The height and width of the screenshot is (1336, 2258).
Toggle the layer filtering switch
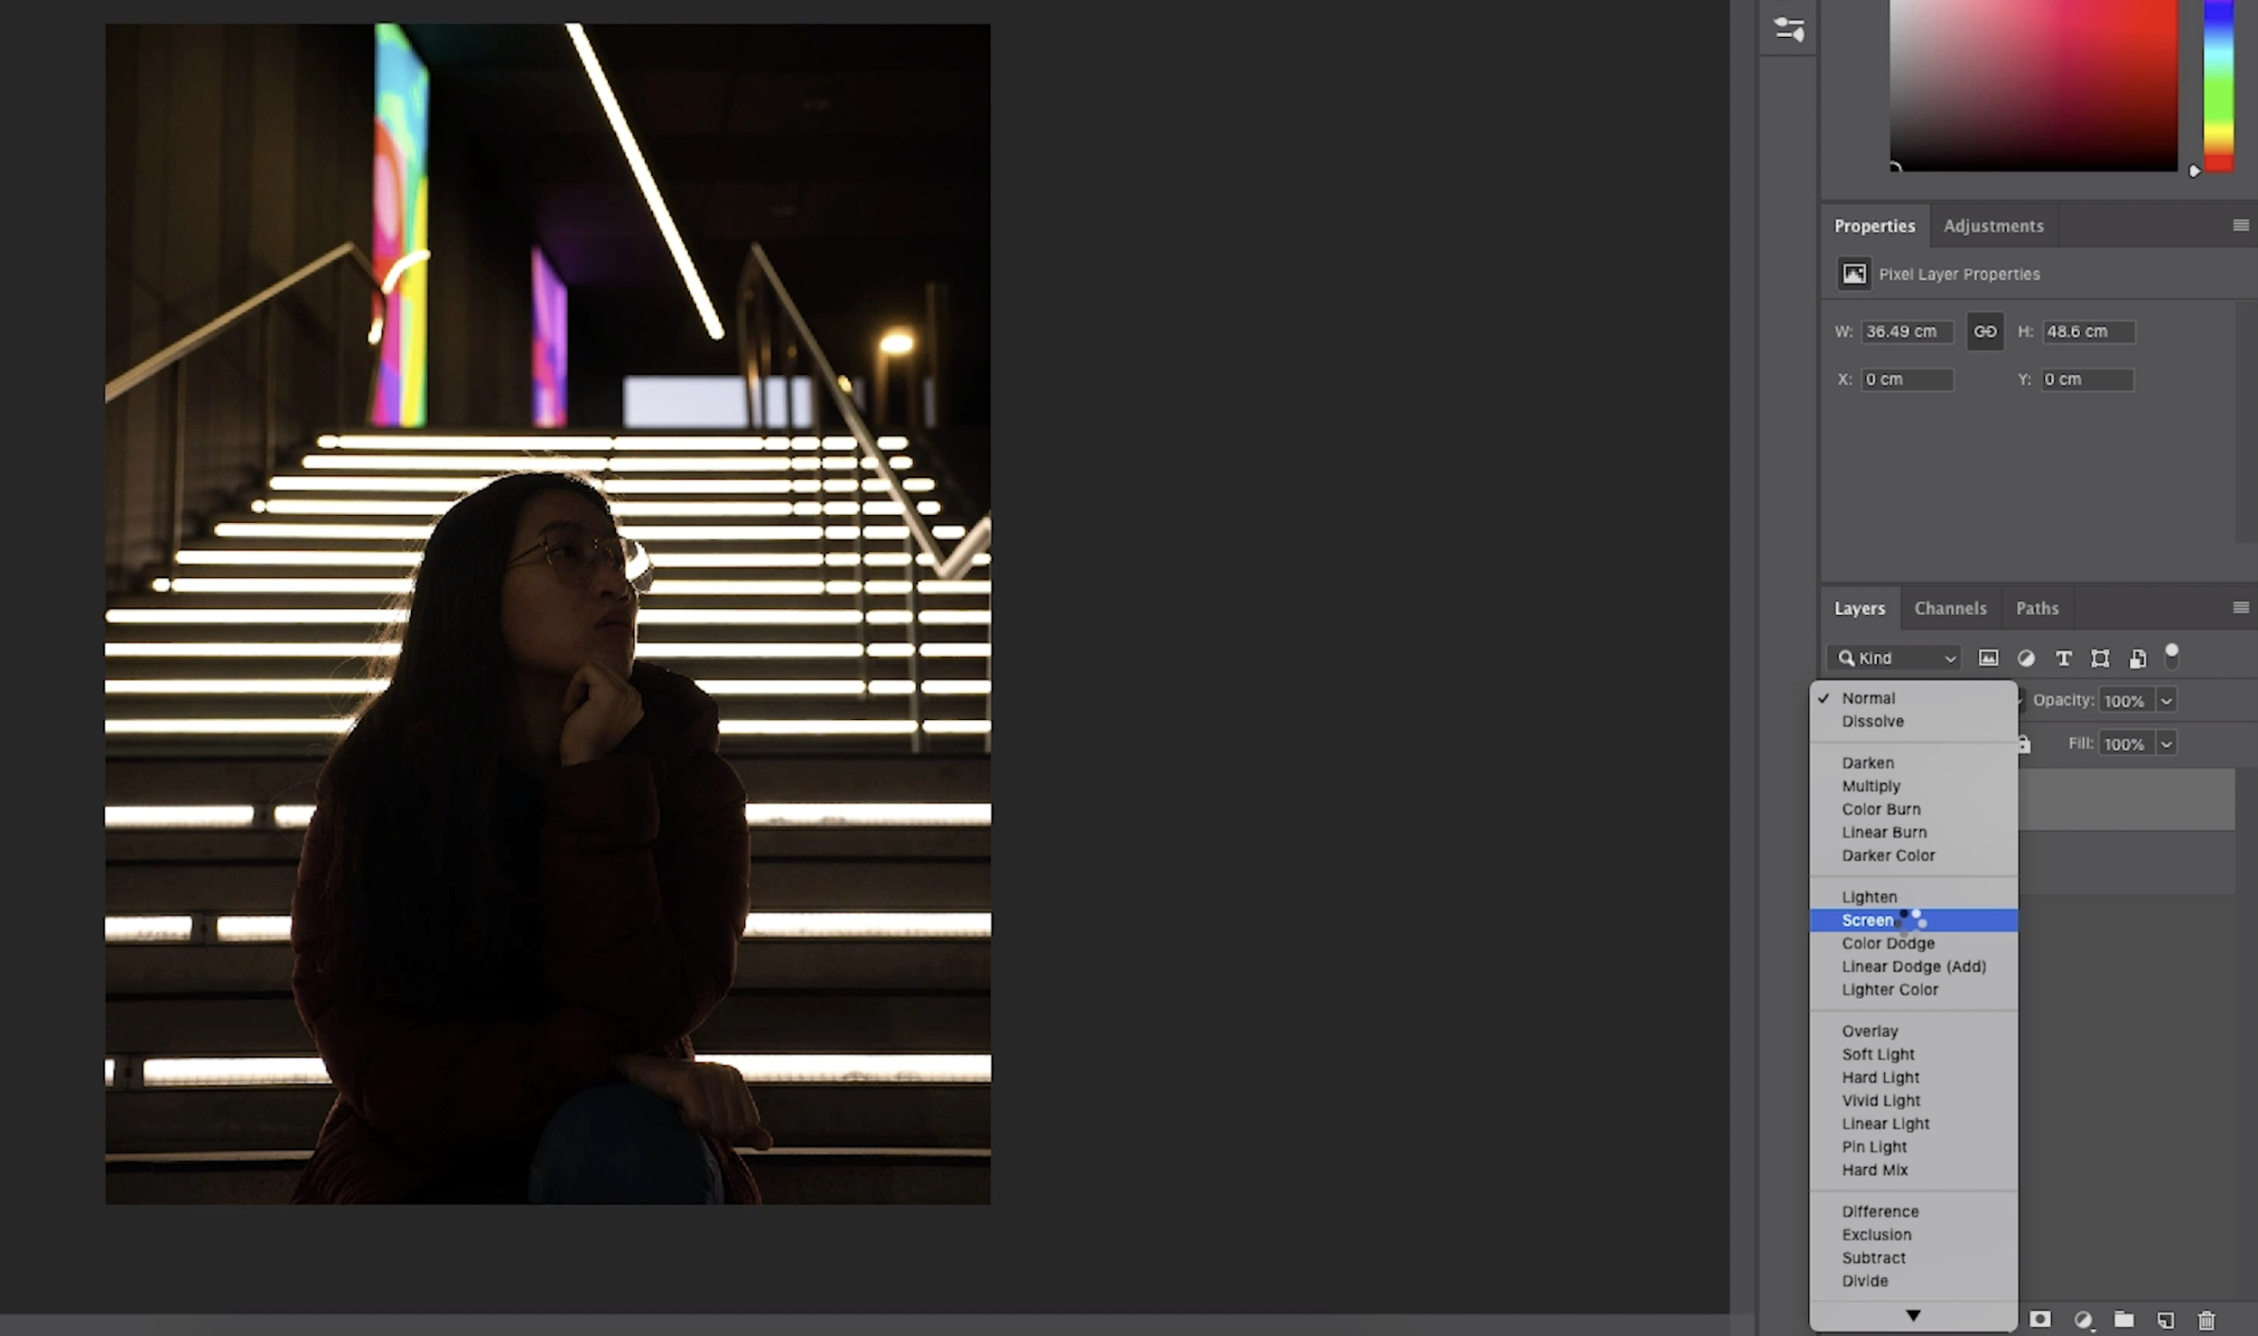pos(2172,658)
